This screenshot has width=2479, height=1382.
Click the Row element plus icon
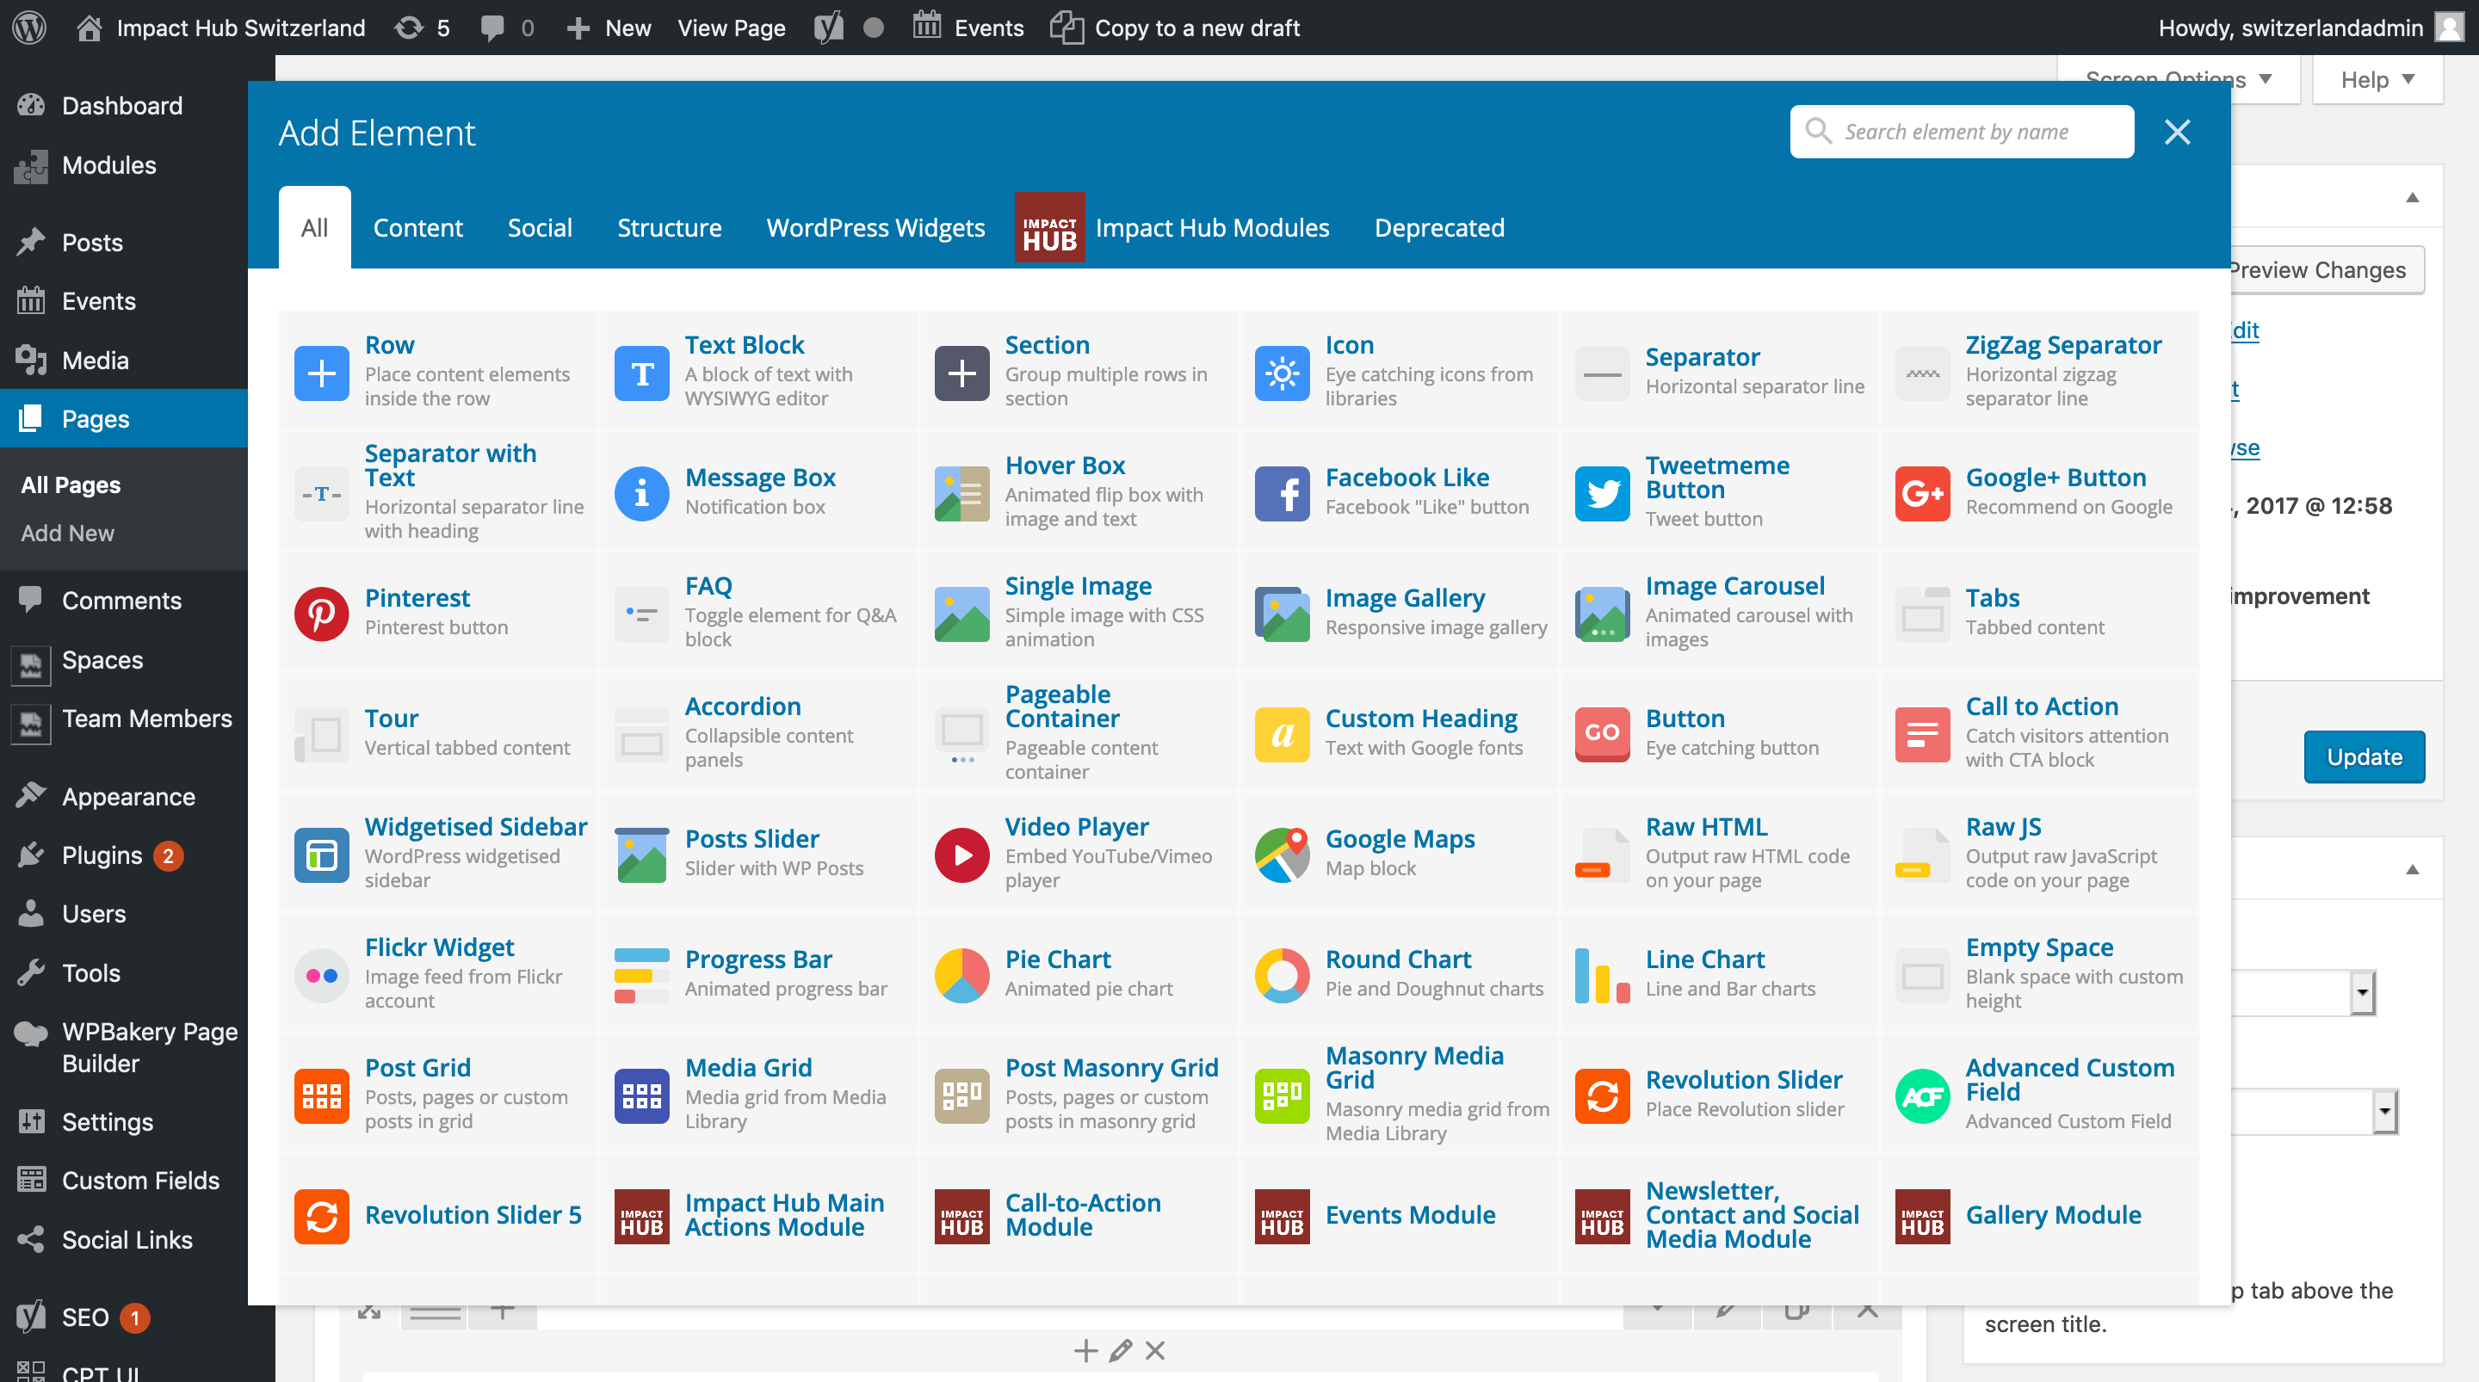(321, 373)
